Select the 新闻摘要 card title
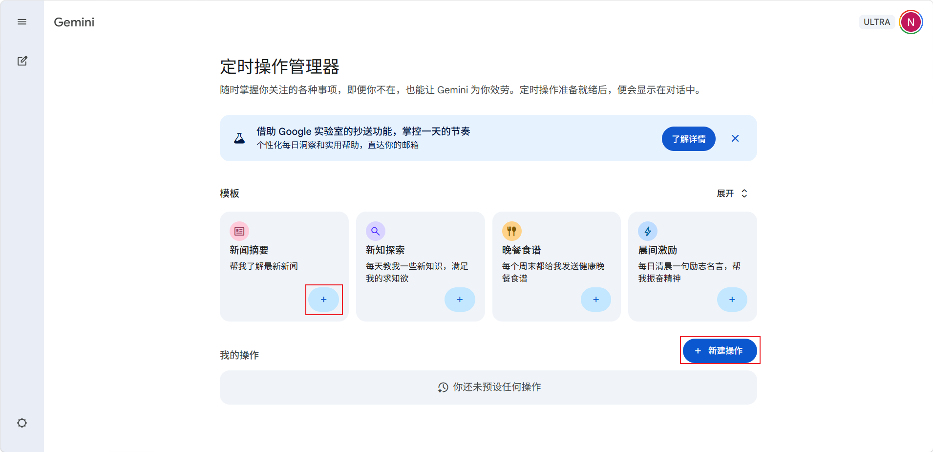This screenshot has height=452, width=933. (249, 250)
